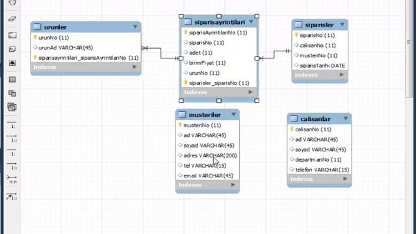Screen dimensions: 416x234
Task: Click table icon in calisanlar header
Action: (x=294, y=118)
